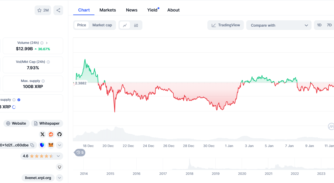The image size is (334, 183).
Task: Copy the 0x1d2f...c60dbe contract address
Action: [x=32, y=145]
